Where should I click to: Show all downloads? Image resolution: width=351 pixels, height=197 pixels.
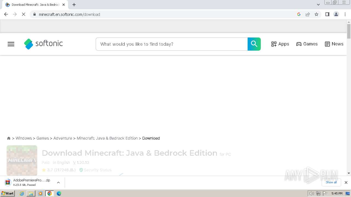[x=331, y=182]
